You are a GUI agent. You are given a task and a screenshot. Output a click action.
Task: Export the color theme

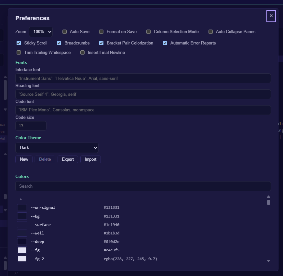point(68,159)
